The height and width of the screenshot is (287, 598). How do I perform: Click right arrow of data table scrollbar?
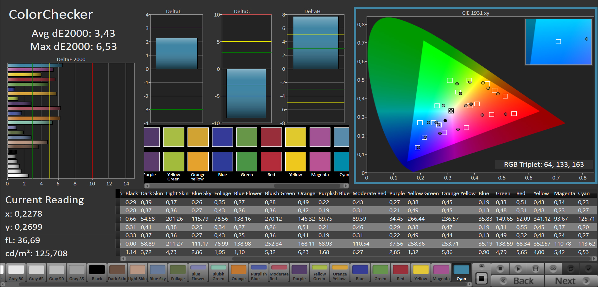594,258
